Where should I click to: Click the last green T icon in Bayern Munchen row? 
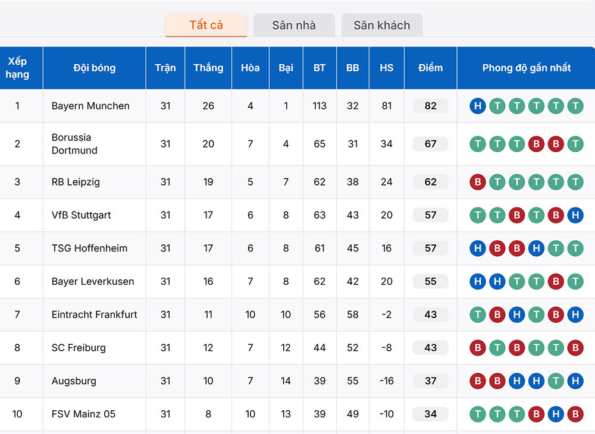coord(575,106)
